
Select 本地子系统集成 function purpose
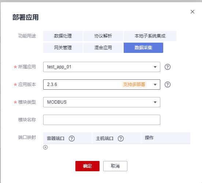[x=150, y=36]
